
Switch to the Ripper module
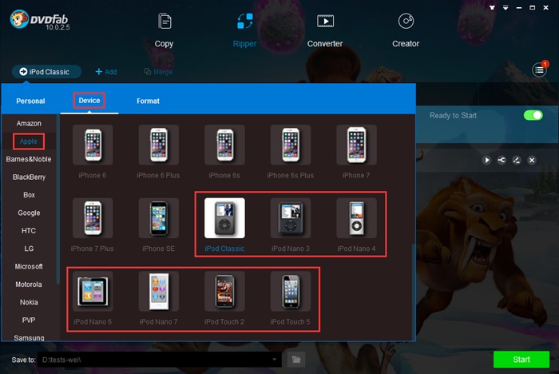(x=244, y=30)
